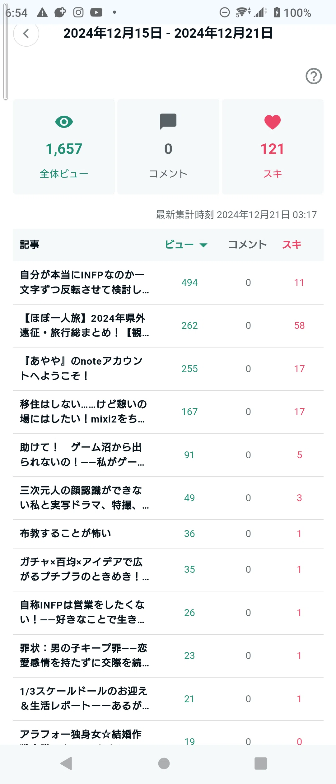This screenshot has height=784, width=336.
Task: Open 布教することが怖い article
Action: click(x=168, y=534)
